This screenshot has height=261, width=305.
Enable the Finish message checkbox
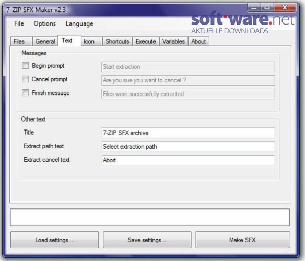point(26,93)
